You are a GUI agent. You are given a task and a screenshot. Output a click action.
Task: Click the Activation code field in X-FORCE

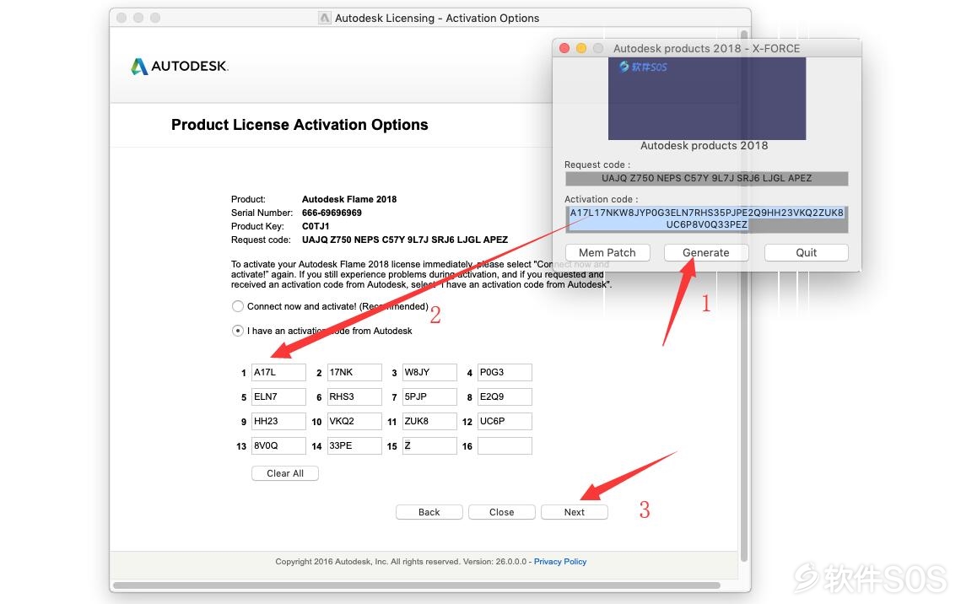pyautogui.click(x=707, y=218)
